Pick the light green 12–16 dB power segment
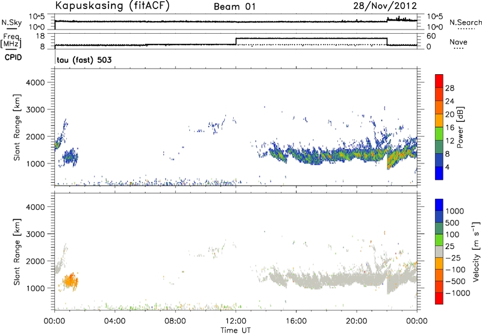Screen dimensions: 482x334 (x=439, y=133)
